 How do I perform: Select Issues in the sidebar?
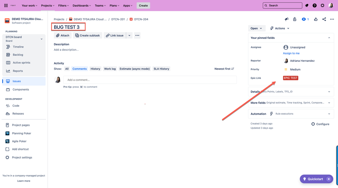point(24,81)
